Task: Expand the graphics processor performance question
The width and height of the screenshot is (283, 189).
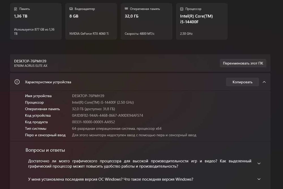Action: tap(259, 163)
